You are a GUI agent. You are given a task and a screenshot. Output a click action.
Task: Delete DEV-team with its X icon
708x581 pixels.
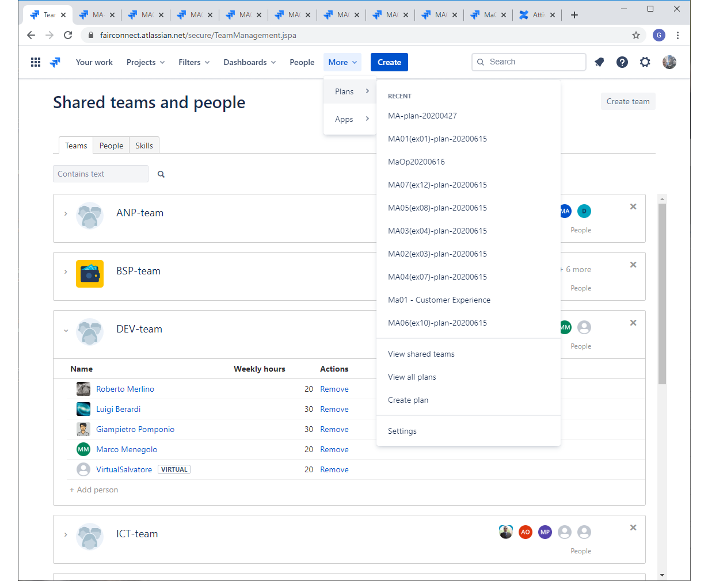(x=633, y=323)
